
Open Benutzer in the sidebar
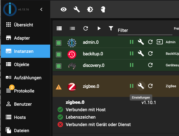click(26, 104)
